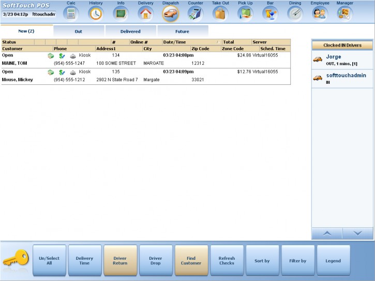Click the Find Customer button
The width and height of the screenshot is (375, 281).
coord(191,260)
